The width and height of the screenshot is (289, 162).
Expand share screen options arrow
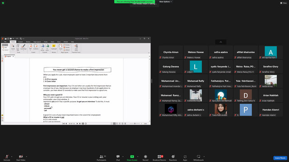tap(138, 157)
